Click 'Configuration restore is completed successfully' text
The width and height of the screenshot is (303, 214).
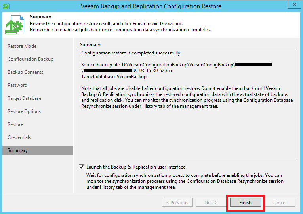coord(131,53)
